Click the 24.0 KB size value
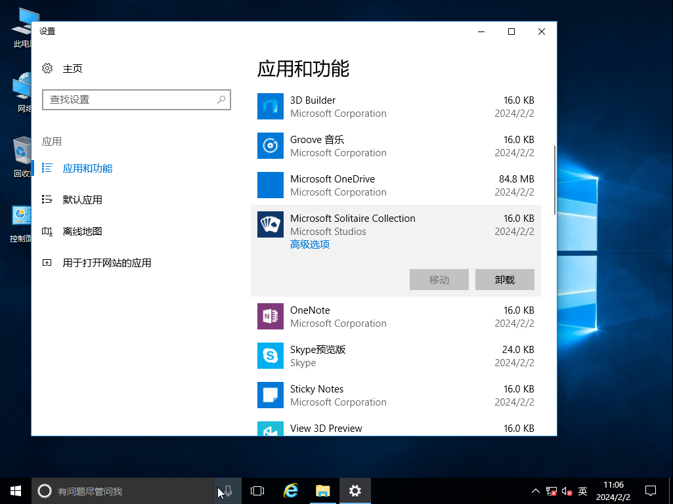Viewport: 673px width, 504px height. (518, 350)
